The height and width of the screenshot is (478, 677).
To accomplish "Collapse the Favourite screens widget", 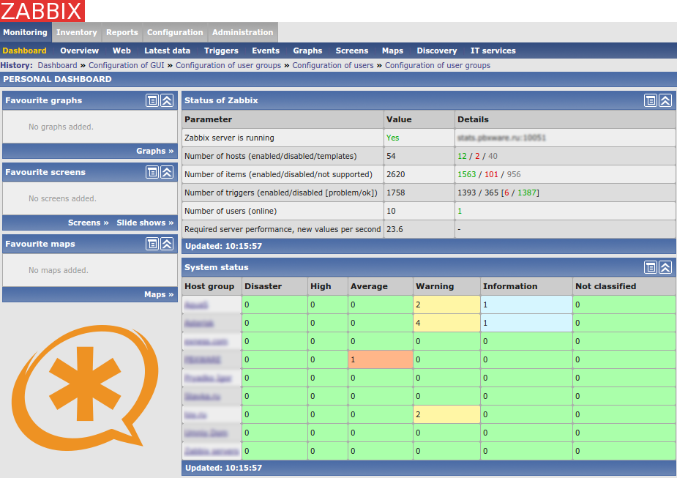I will [167, 172].
